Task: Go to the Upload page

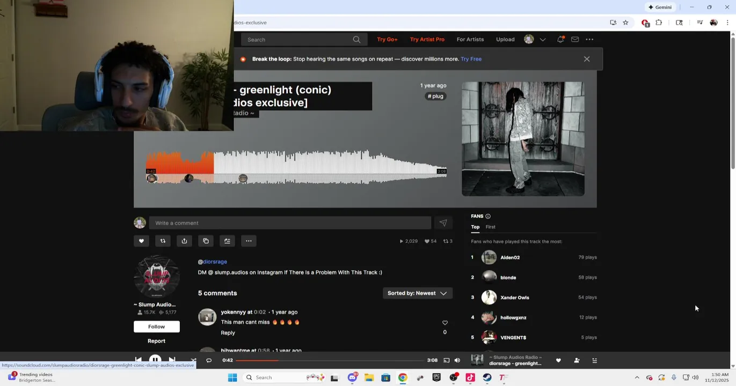Action: [x=505, y=39]
